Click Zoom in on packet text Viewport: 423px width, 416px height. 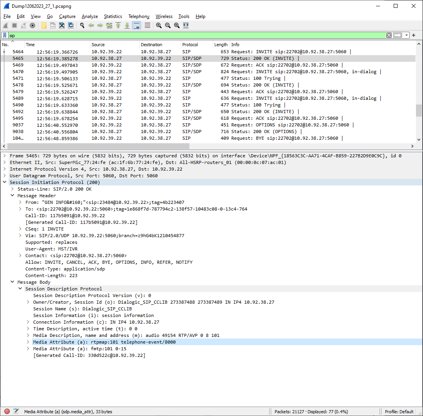pyautogui.click(x=159, y=25)
